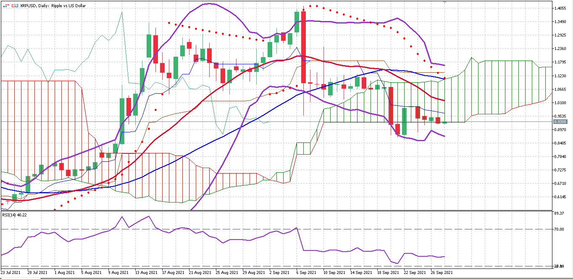573x279 pixels.
Task: Click the 70.00 level on RSI scale
Action: [x=559, y=229]
